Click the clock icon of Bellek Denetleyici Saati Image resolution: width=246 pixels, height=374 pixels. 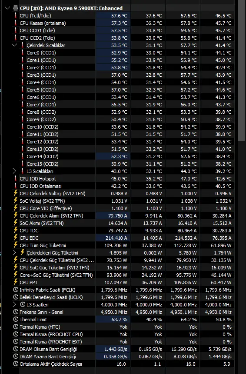(x=16, y=297)
